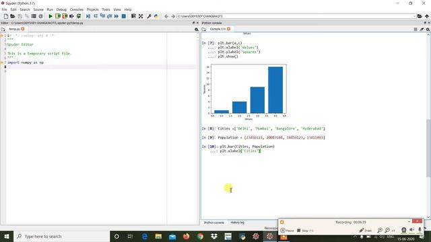Expand the working directory path dropdown
This screenshot has width=431, height=242.
tap(414, 16)
